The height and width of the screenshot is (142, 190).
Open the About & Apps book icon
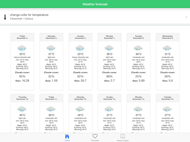[123, 136]
